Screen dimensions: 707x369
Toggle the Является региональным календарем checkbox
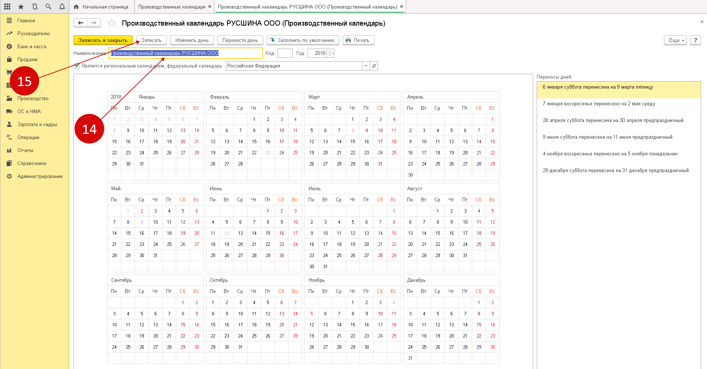tap(77, 66)
